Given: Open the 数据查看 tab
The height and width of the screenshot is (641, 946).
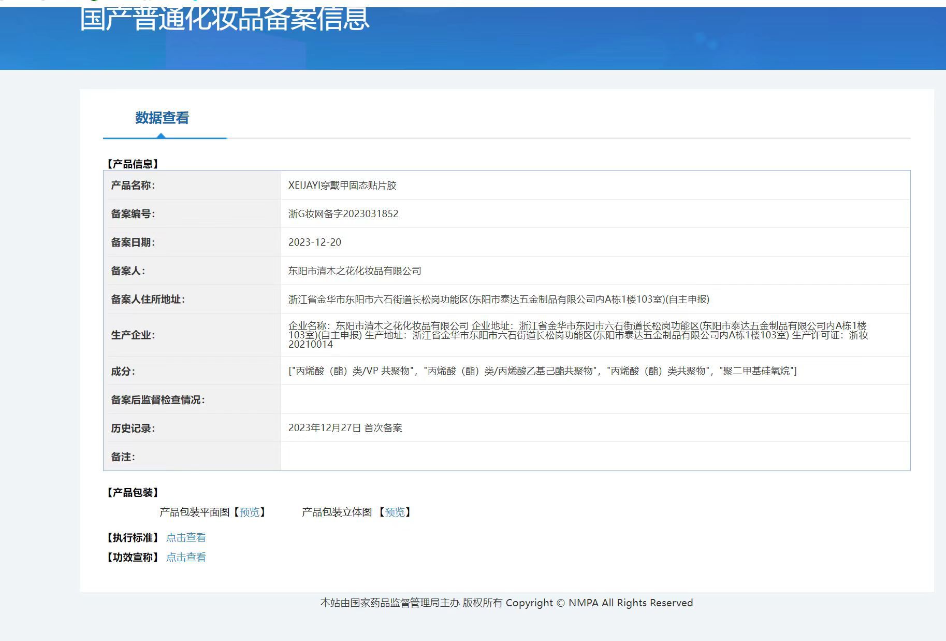Looking at the screenshot, I should [x=162, y=118].
